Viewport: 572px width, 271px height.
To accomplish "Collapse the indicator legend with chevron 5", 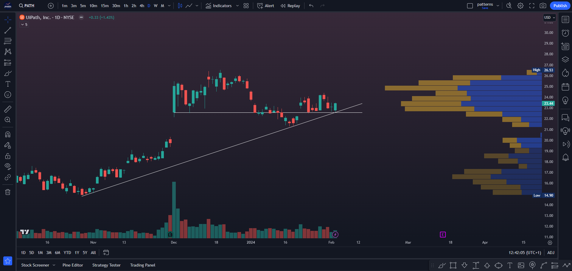I will click(24, 25).
